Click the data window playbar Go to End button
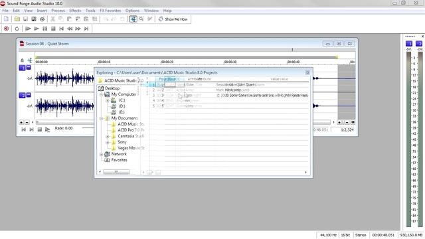 pos(31,129)
